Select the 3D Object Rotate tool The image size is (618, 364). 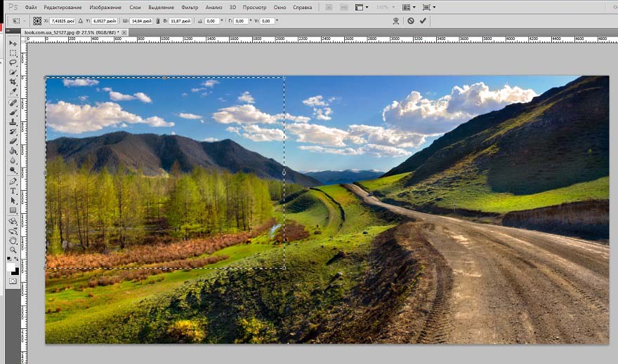pyautogui.click(x=13, y=221)
